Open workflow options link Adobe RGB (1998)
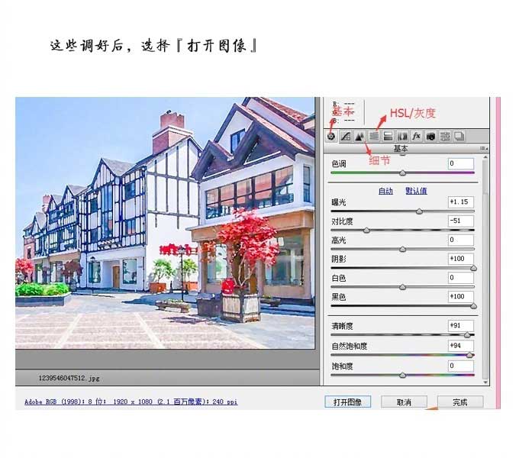Image resolution: width=519 pixels, height=458 pixels. pyautogui.click(x=131, y=402)
